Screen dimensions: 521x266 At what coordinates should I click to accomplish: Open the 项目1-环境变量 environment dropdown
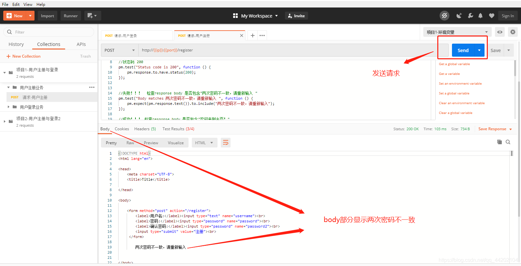click(457, 32)
